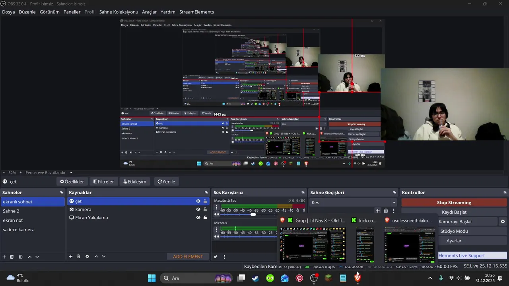Remove selected source with Kaynaklar trash icon
This screenshot has width=509, height=286.
(78, 257)
